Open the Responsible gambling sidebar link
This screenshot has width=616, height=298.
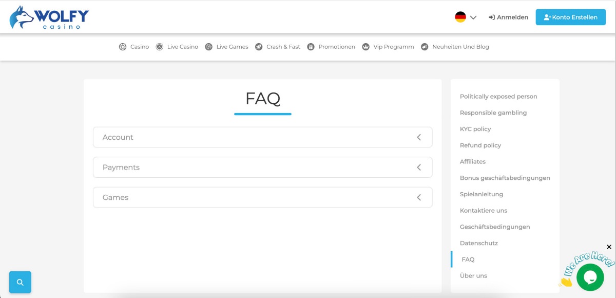493,113
